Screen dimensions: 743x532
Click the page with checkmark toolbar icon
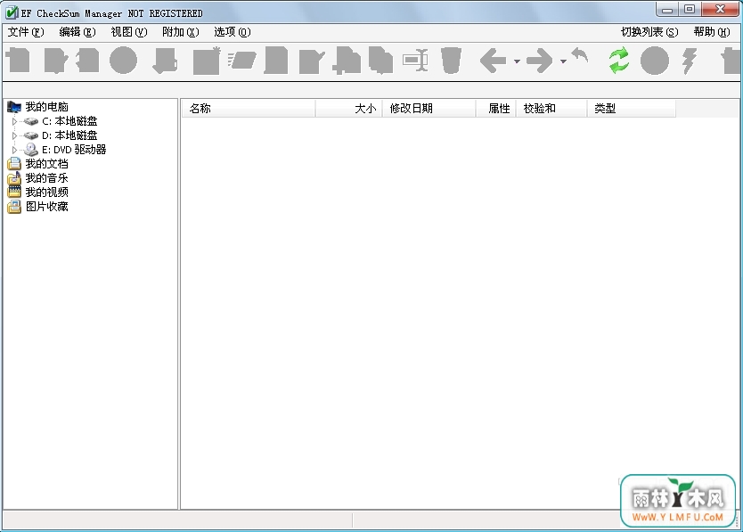point(312,61)
